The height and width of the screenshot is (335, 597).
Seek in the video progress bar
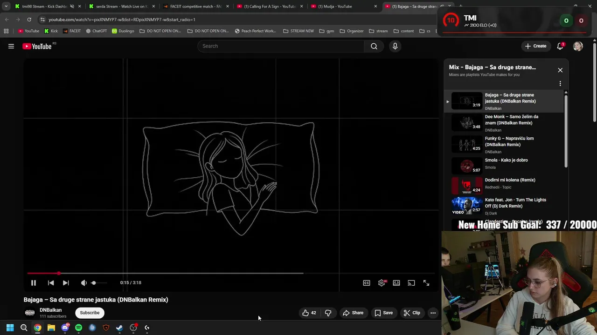pos(231,273)
